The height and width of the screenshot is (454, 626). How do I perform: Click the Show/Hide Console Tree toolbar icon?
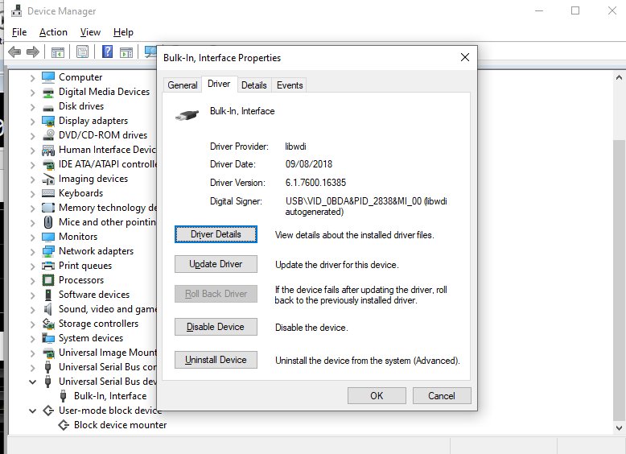point(58,52)
